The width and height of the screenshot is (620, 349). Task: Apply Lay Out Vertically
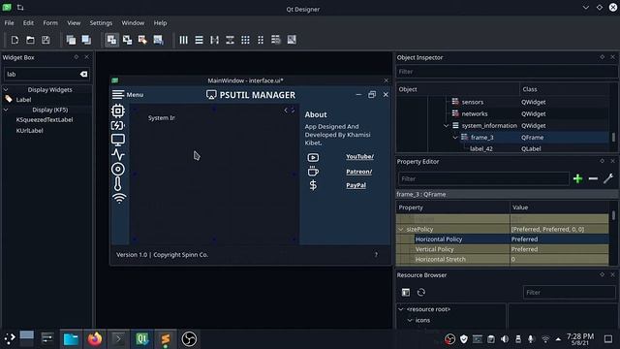[x=199, y=40]
